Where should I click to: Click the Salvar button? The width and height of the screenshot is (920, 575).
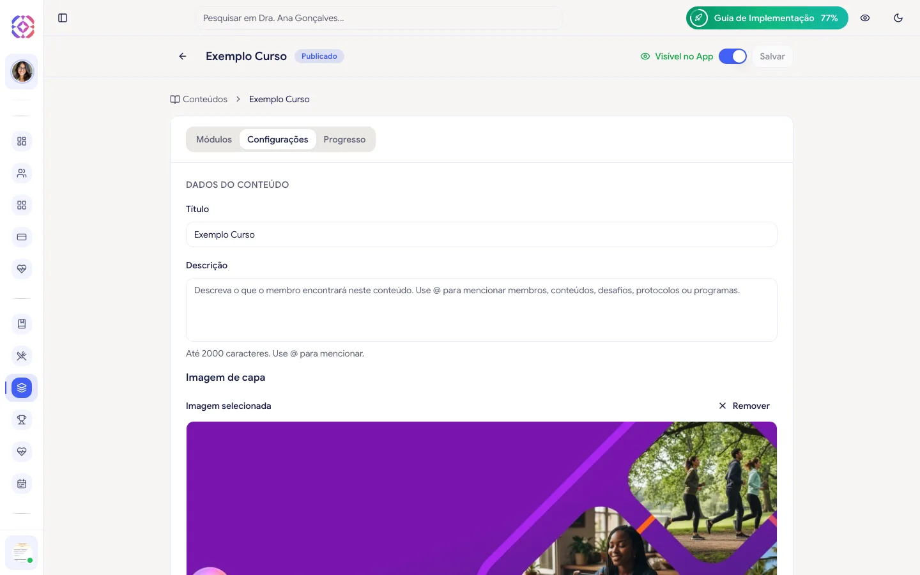coord(772,56)
